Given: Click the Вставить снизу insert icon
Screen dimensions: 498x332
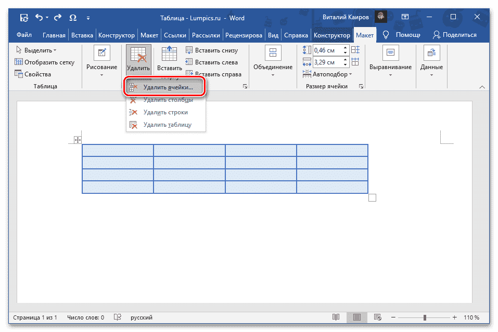Looking at the screenshot, I should [189, 50].
